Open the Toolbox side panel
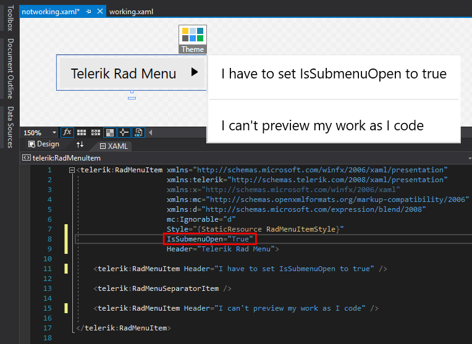 pyautogui.click(x=10, y=18)
